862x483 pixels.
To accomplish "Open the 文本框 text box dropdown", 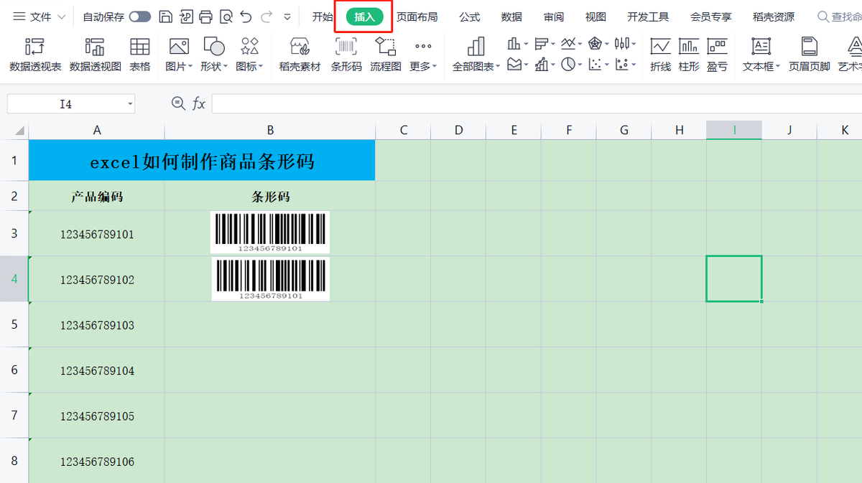I will (761, 55).
